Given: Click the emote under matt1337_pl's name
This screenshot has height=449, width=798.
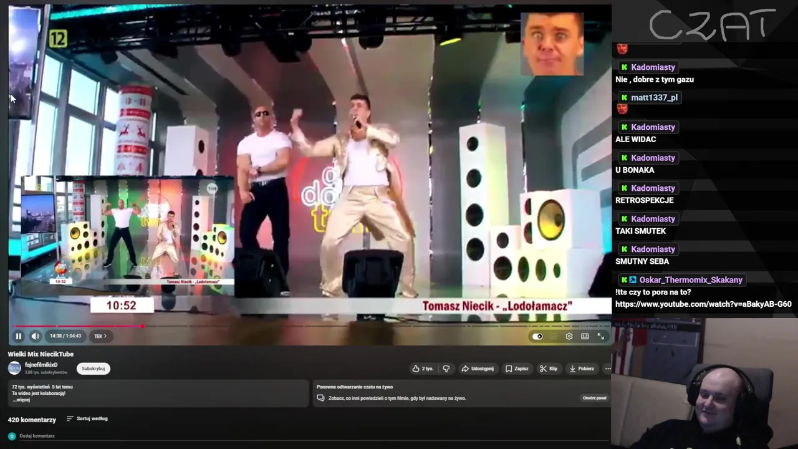Looking at the screenshot, I should point(622,109).
